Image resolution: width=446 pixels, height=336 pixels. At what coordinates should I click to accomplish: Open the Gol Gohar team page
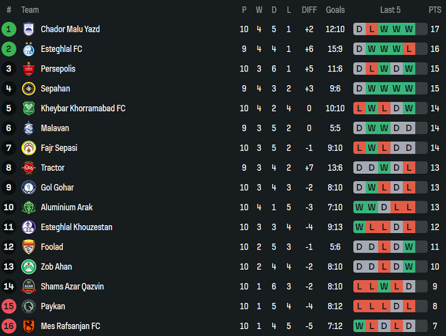pyautogui.click(x=57, y=187)
